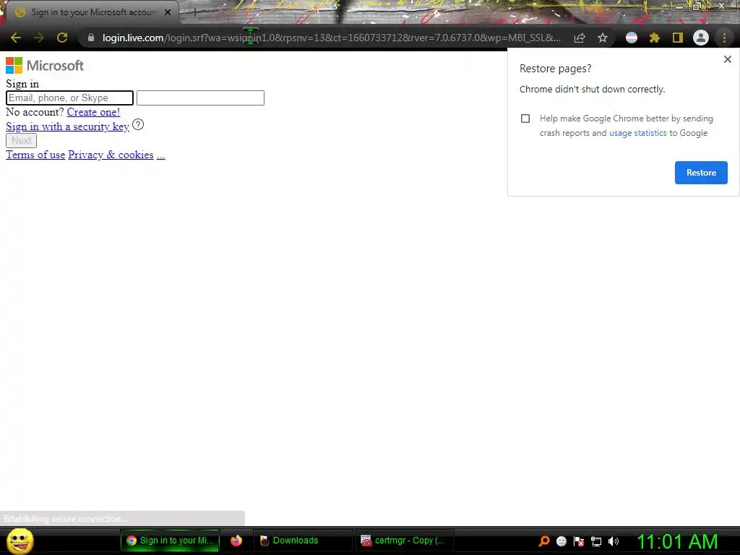Viewport: 740px width, 555px height.
Task: Switch to certmgr - Copy taskbar window
Action: point(403,541)
